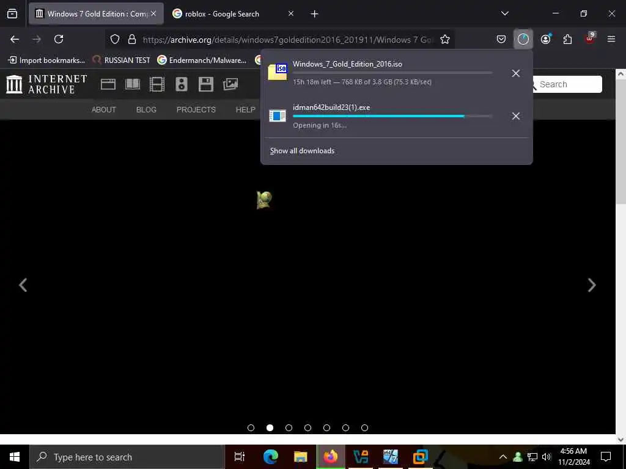Select first carousel dot
This screenshot has width=626, height=469.
click(x=251, y=428)
